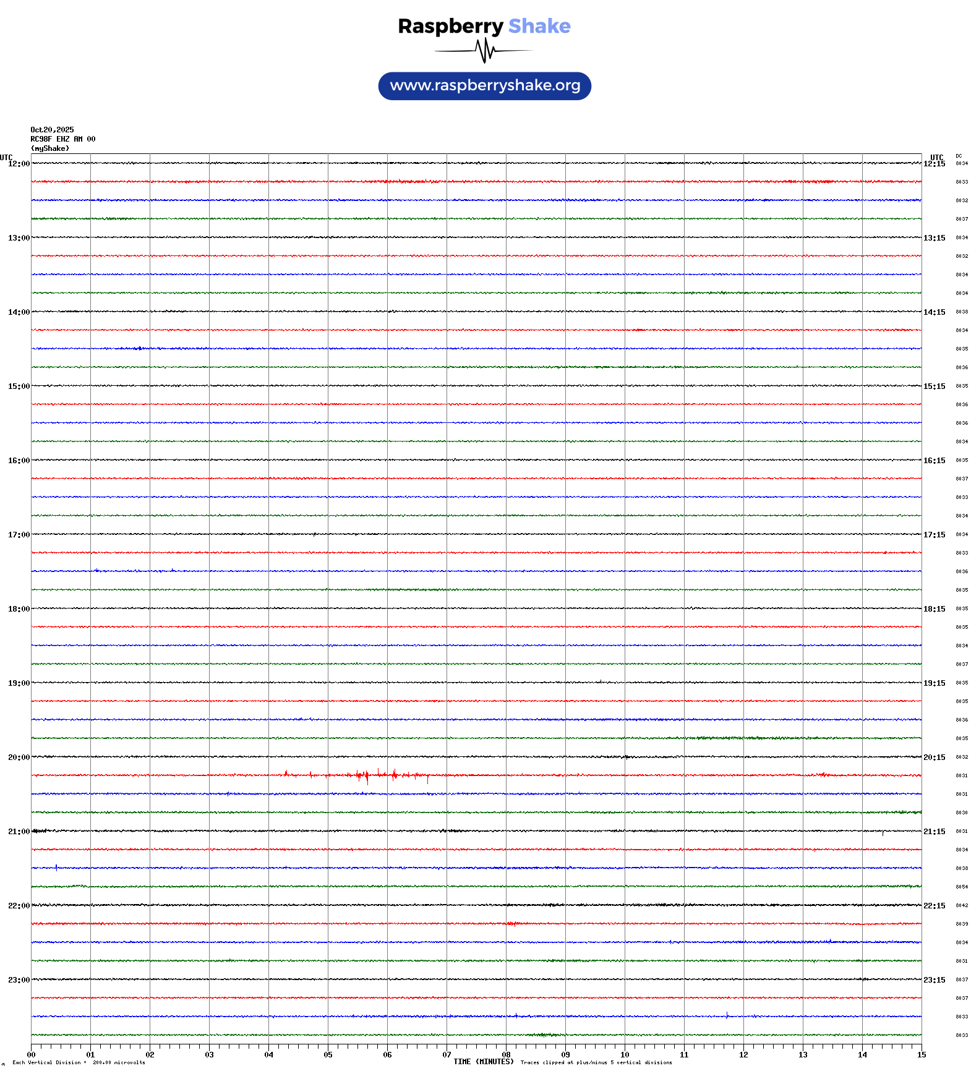Image resolution: width=971 pixels, height=1071 pixels.
Task: Click the 15:00 time label on left axis
Action: tap(19, 386)
